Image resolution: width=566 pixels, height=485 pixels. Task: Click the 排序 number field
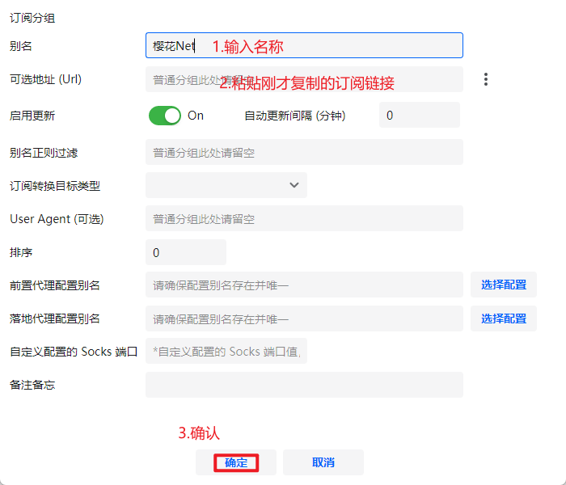coord(185,252)
